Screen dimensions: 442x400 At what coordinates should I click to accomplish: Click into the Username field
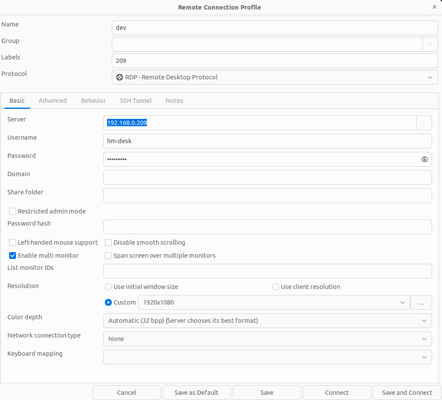(x=267, y=141)
